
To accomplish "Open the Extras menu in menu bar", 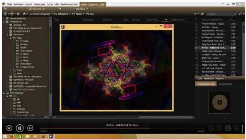I will coord(50,4).
